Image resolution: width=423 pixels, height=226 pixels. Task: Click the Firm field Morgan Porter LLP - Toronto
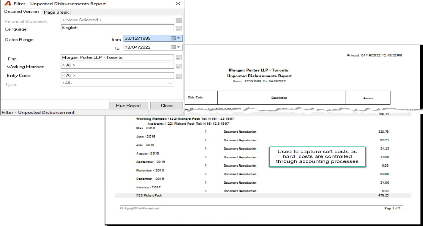(117, 58)
